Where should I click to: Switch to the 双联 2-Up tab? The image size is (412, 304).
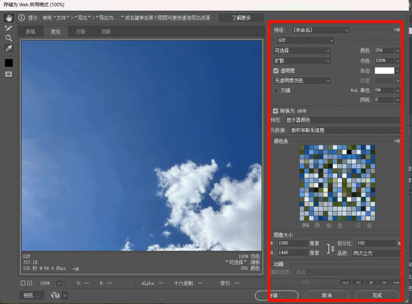click(80, 31)
